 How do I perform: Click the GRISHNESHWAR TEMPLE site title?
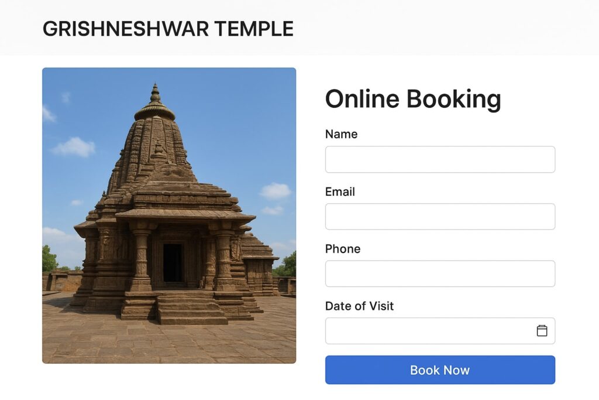tap(168, 29)
